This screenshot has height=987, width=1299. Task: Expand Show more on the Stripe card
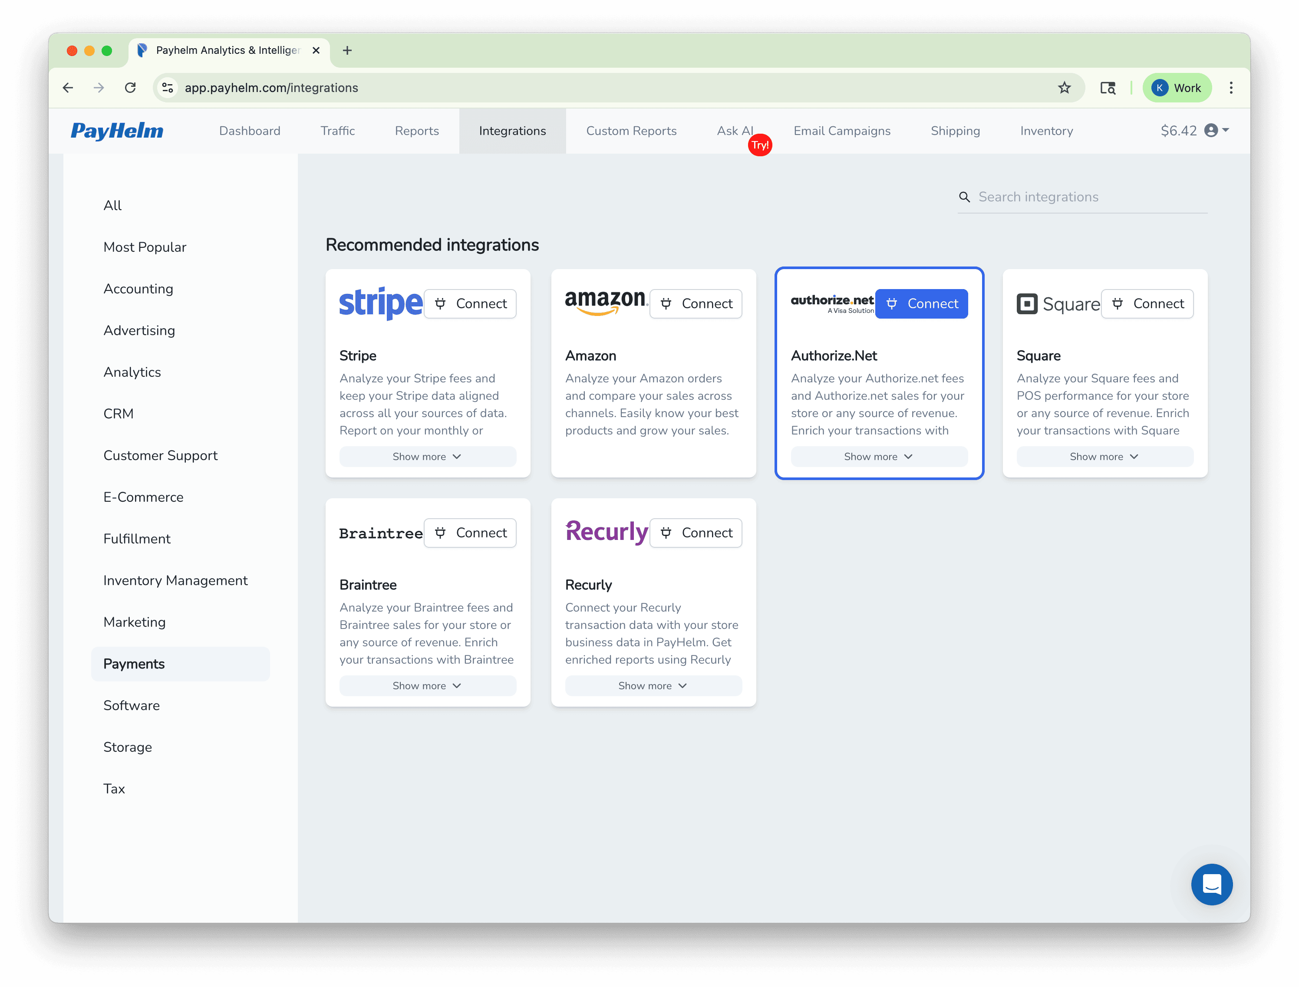pyautogui.click(x=427, y=457)
